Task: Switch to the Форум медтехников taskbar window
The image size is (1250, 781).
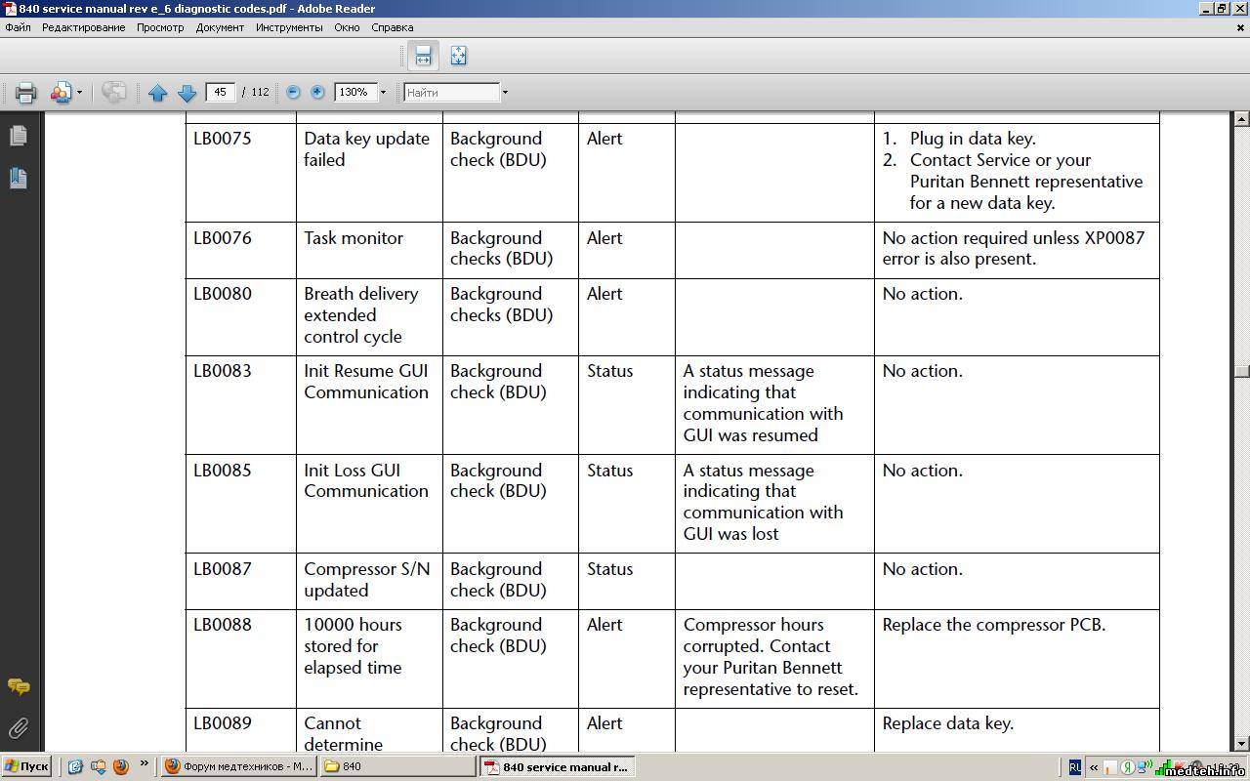Action: coord(237,766)
